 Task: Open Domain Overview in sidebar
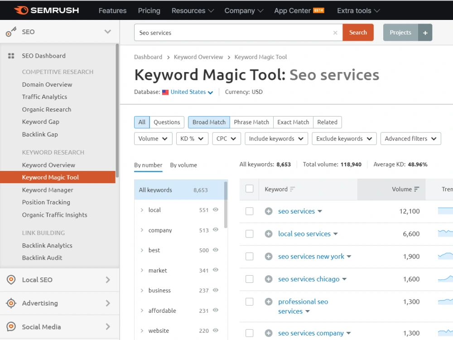click(47, 84)
